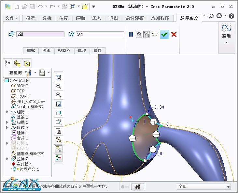Click the Redo arrow icon
Image resolution: width=238 pixels, height=193 pixels.
pos(52,7)
